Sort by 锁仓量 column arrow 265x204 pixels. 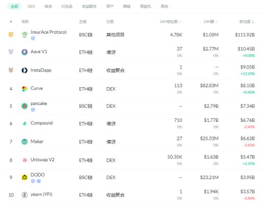pyautogui.click(x=253, y=22)
